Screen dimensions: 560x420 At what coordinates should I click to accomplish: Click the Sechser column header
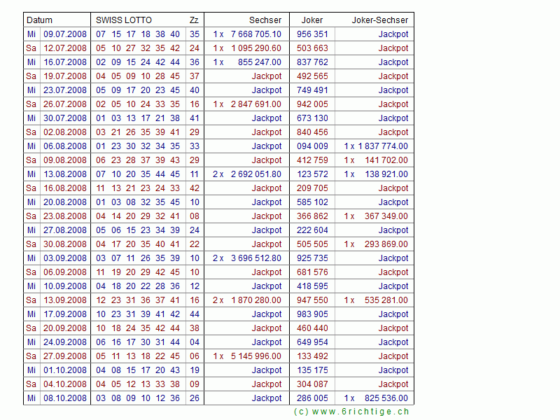(265, 20)
